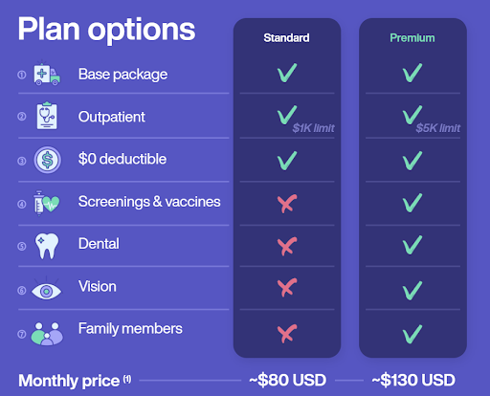Click the Monthly price footnote superscript
490x396 pixels.
click(127, 379)
